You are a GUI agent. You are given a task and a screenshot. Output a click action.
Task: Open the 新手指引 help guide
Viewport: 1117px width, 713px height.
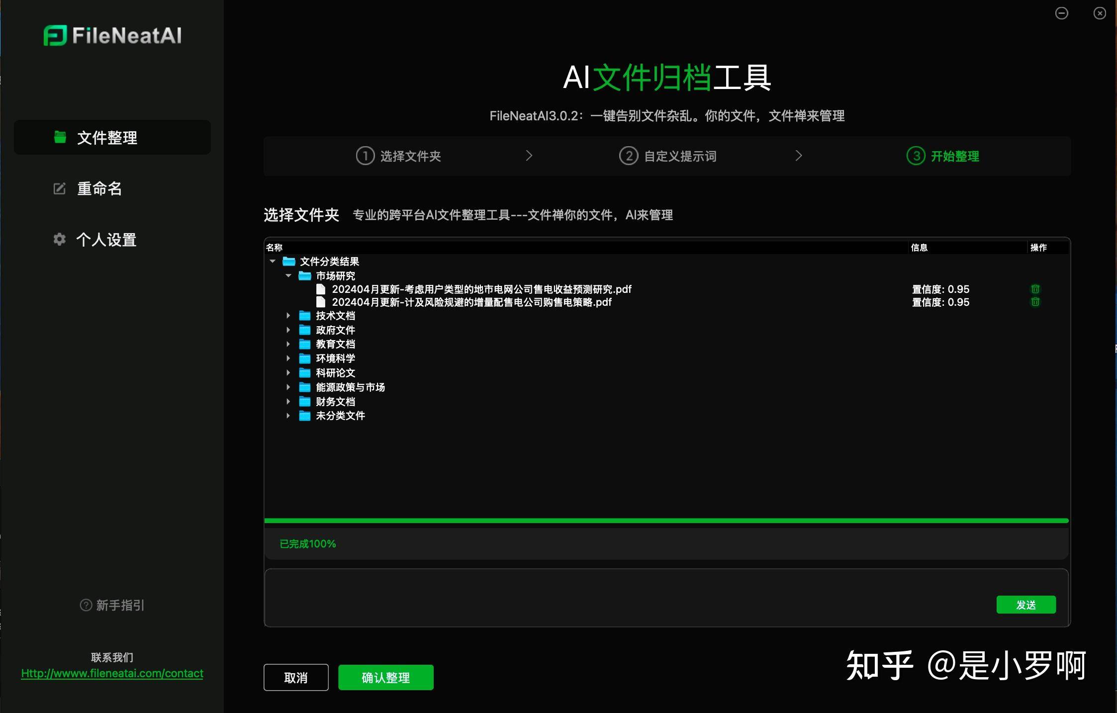click(x=112, y=605)
